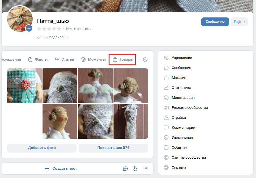This screenshot has width=256, height=178.
Task: Open Управление in the sidebar
Action: pyautogui.click(x=181, y=58)
